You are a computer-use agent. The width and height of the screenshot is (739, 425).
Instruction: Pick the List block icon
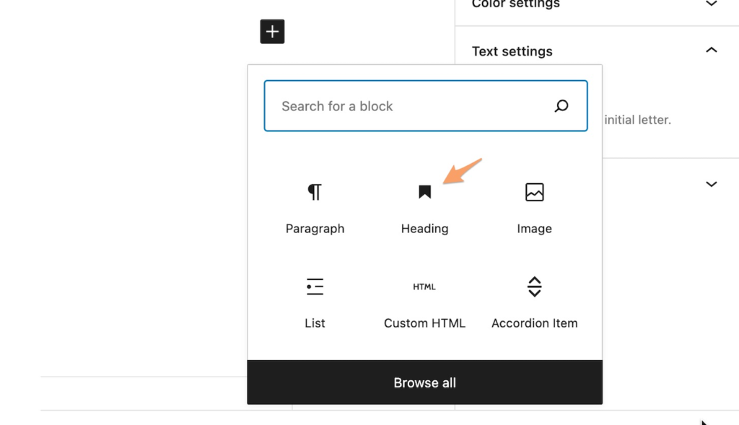pos(315,286)
